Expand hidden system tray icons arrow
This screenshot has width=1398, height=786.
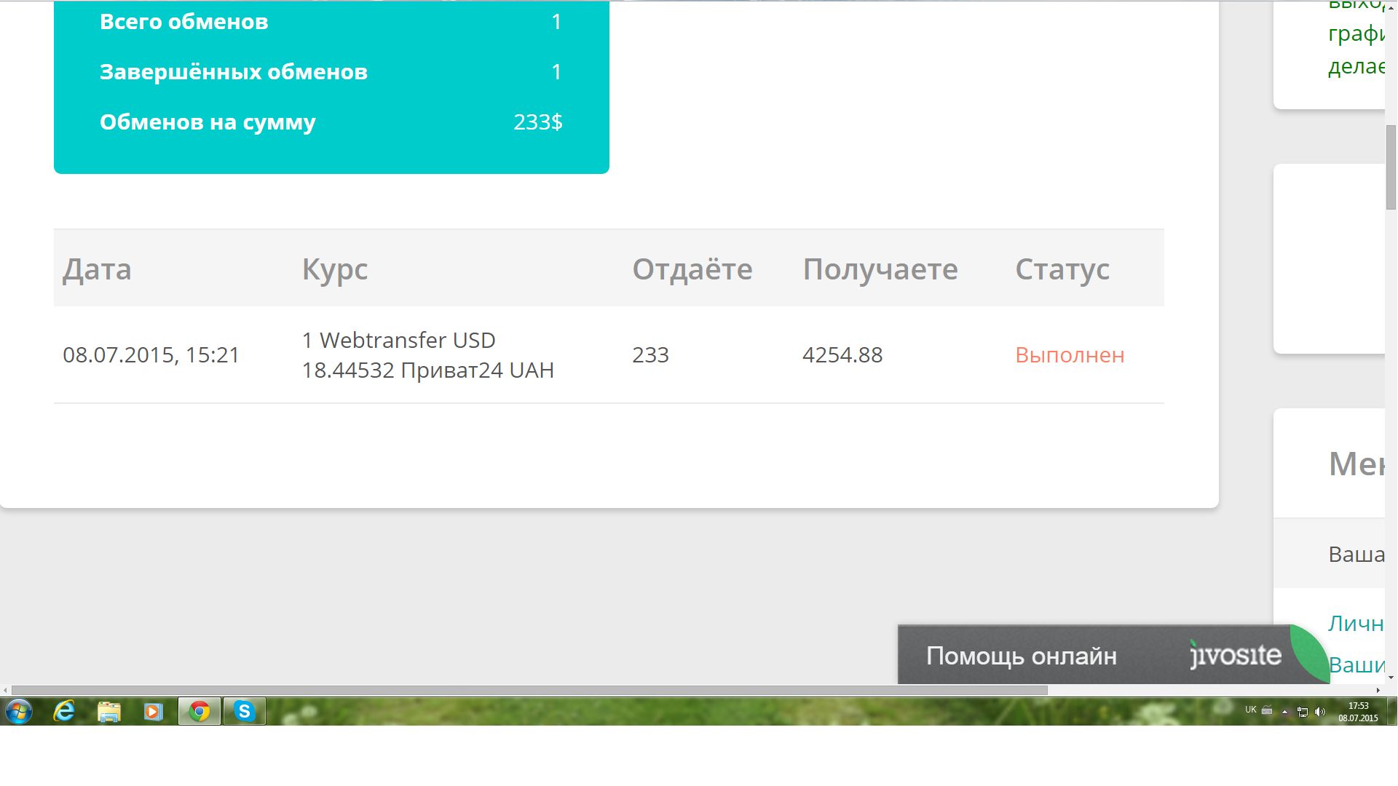[1285, 712]
